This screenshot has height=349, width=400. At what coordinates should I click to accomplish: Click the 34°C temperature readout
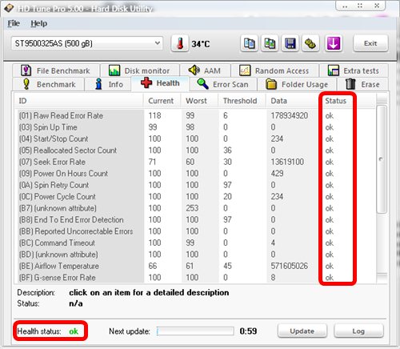[x=201, y=44]
